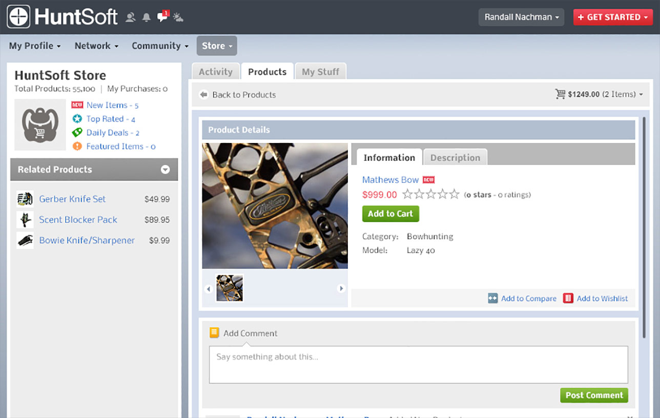The height and width of the screenshot is (418, 660).
Task: Click the Say something about this comment field
Action: [418, 365]
